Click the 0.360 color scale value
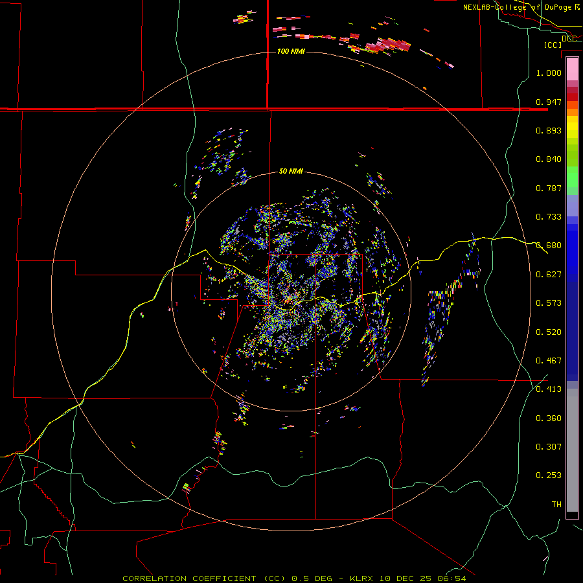This screenshot has height=583, width=583. point(549,418)
